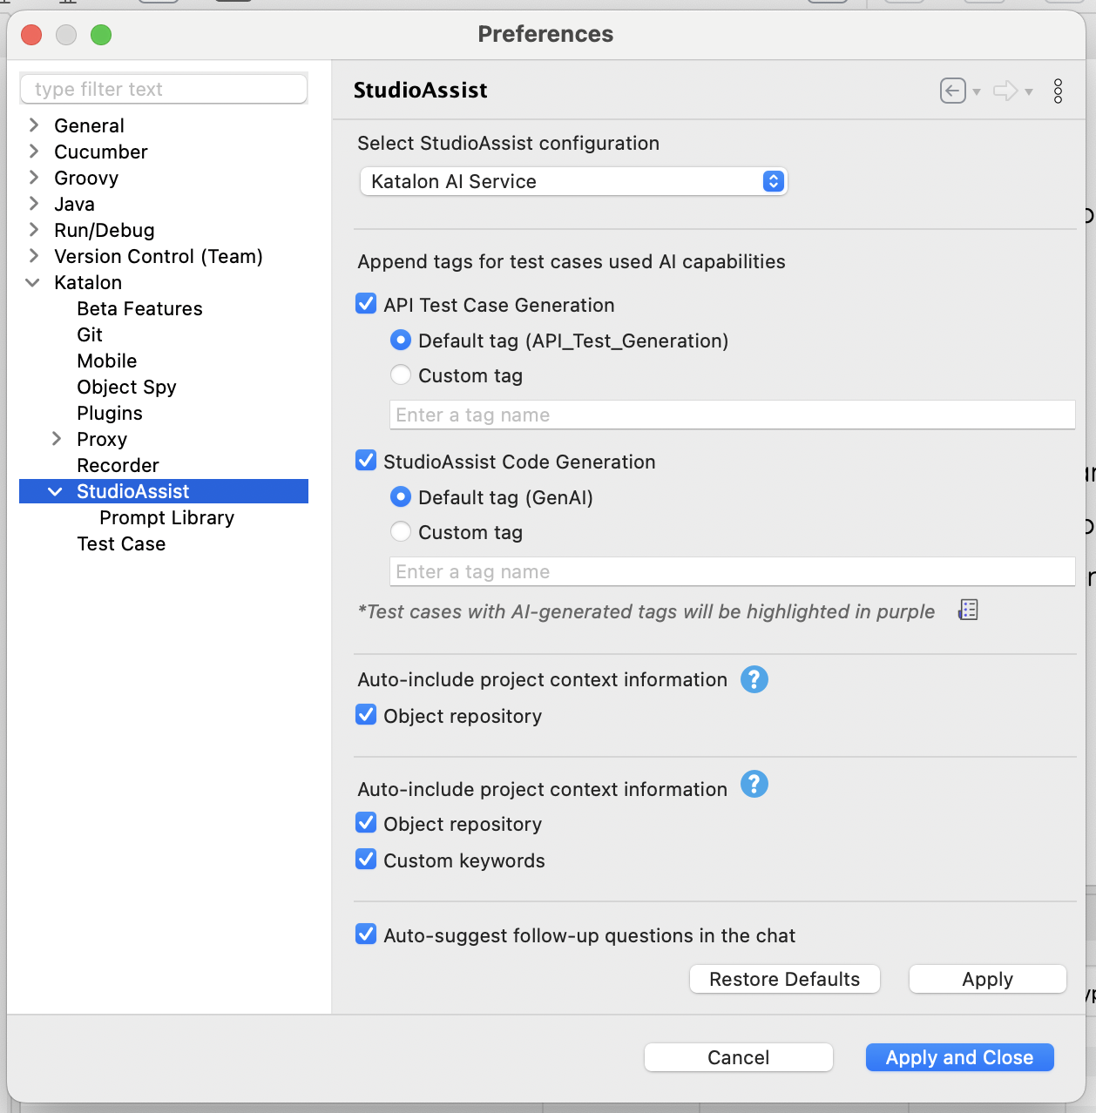Click the forward navigation arrow icon

click(1005, 91)
